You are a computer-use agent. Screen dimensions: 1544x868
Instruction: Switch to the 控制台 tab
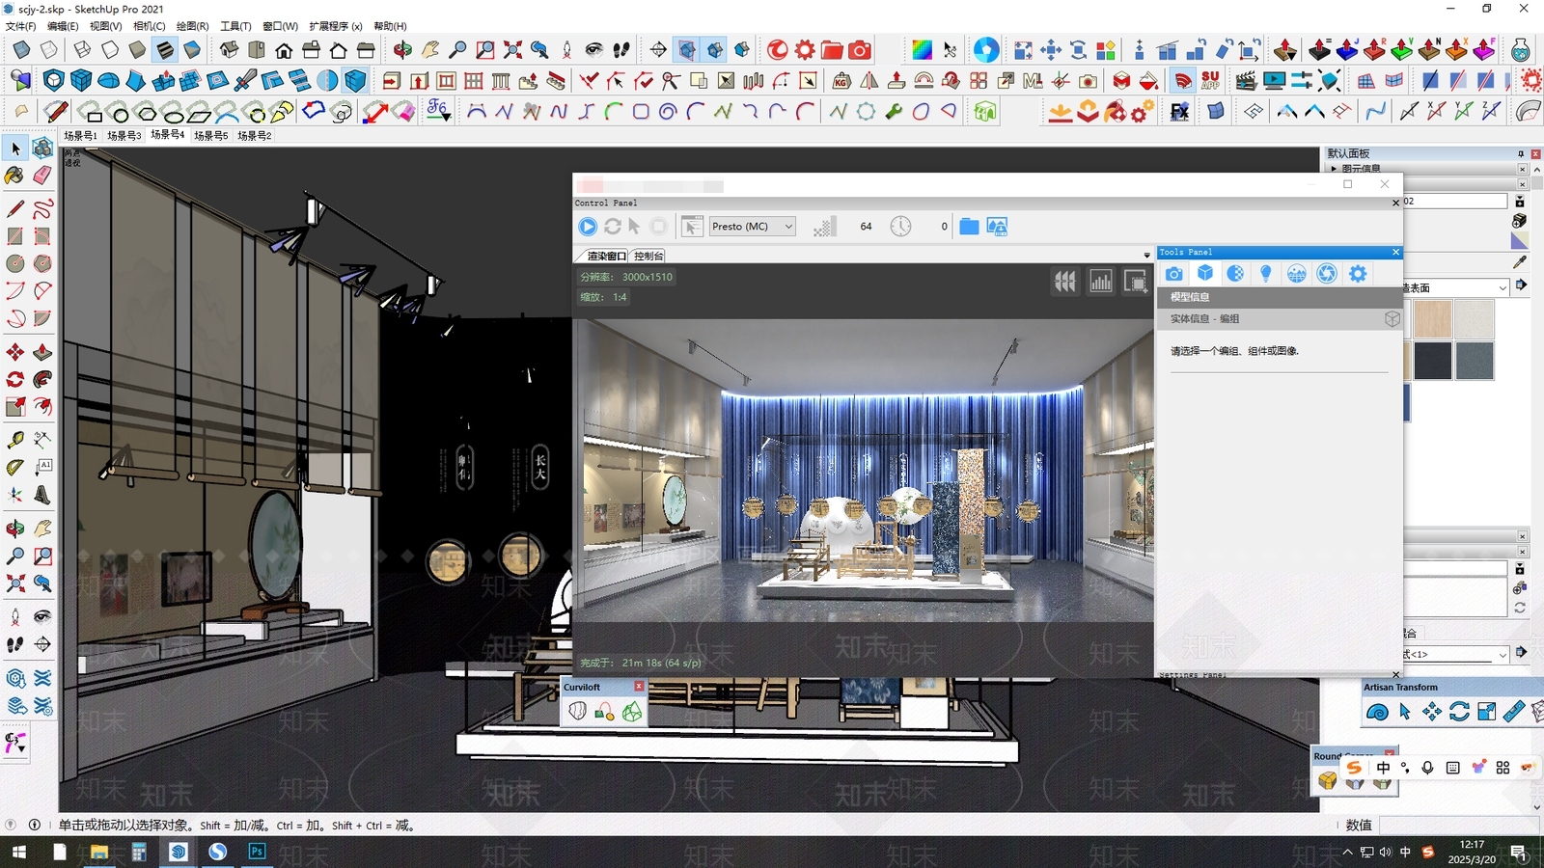click(648, 256)
